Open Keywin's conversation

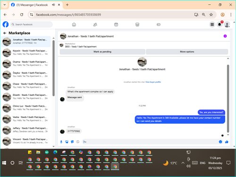point(26,52)
